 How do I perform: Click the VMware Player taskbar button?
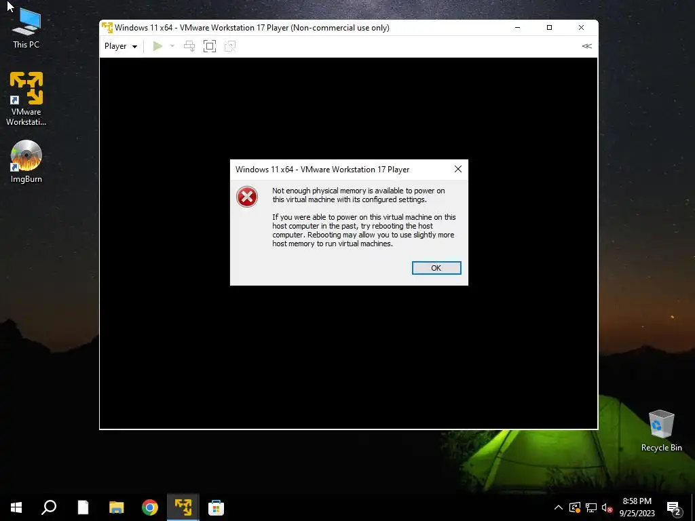(x=183, y=507)
